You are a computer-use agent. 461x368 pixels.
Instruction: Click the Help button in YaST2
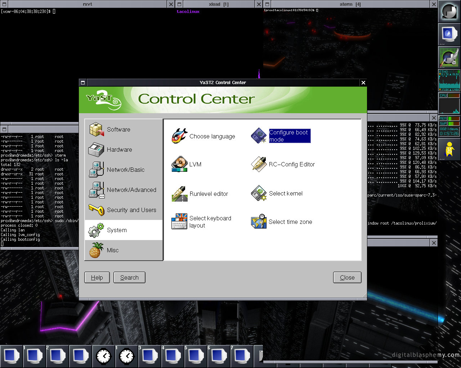97,277
